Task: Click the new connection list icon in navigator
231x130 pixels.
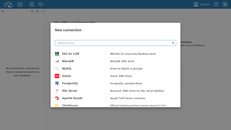Action: (38, 11)
